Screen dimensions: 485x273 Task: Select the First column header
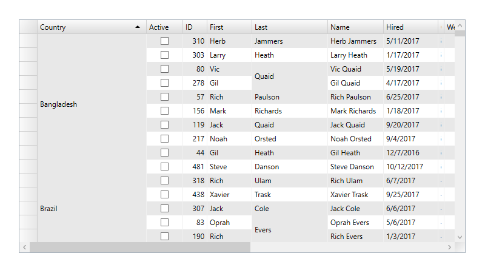tap(229, 27)
